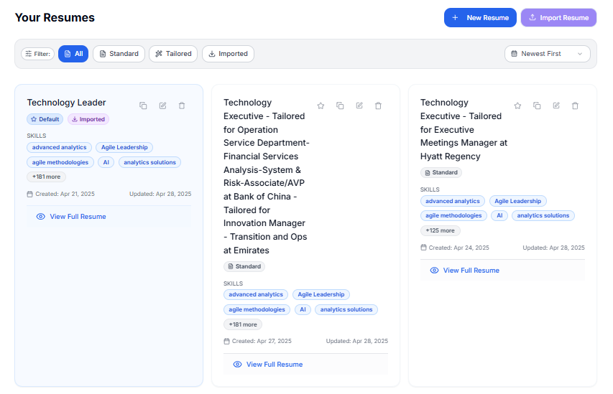Duplicate the Hyatt Regency tailored resume
Viewport: 613px width, 394px height.
pyautogui.click(x=537, y=105)
